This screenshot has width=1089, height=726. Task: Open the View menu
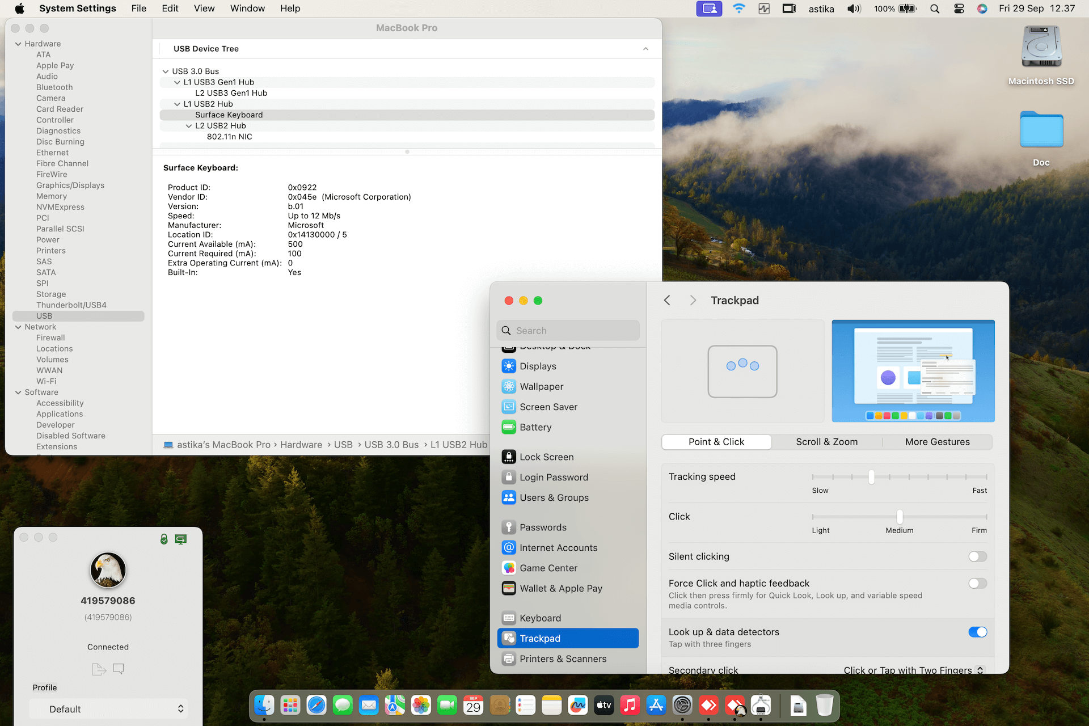point(204,9)
